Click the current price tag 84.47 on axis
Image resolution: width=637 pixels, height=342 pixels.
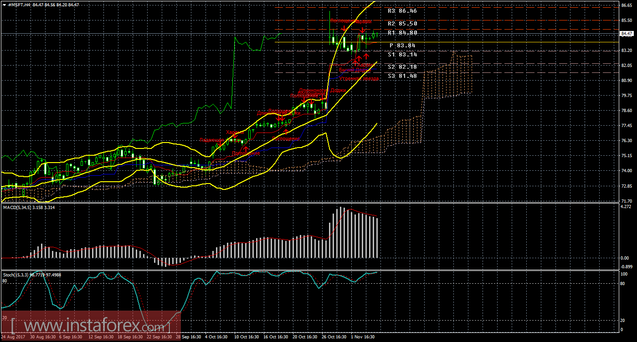tap(627, 34)
